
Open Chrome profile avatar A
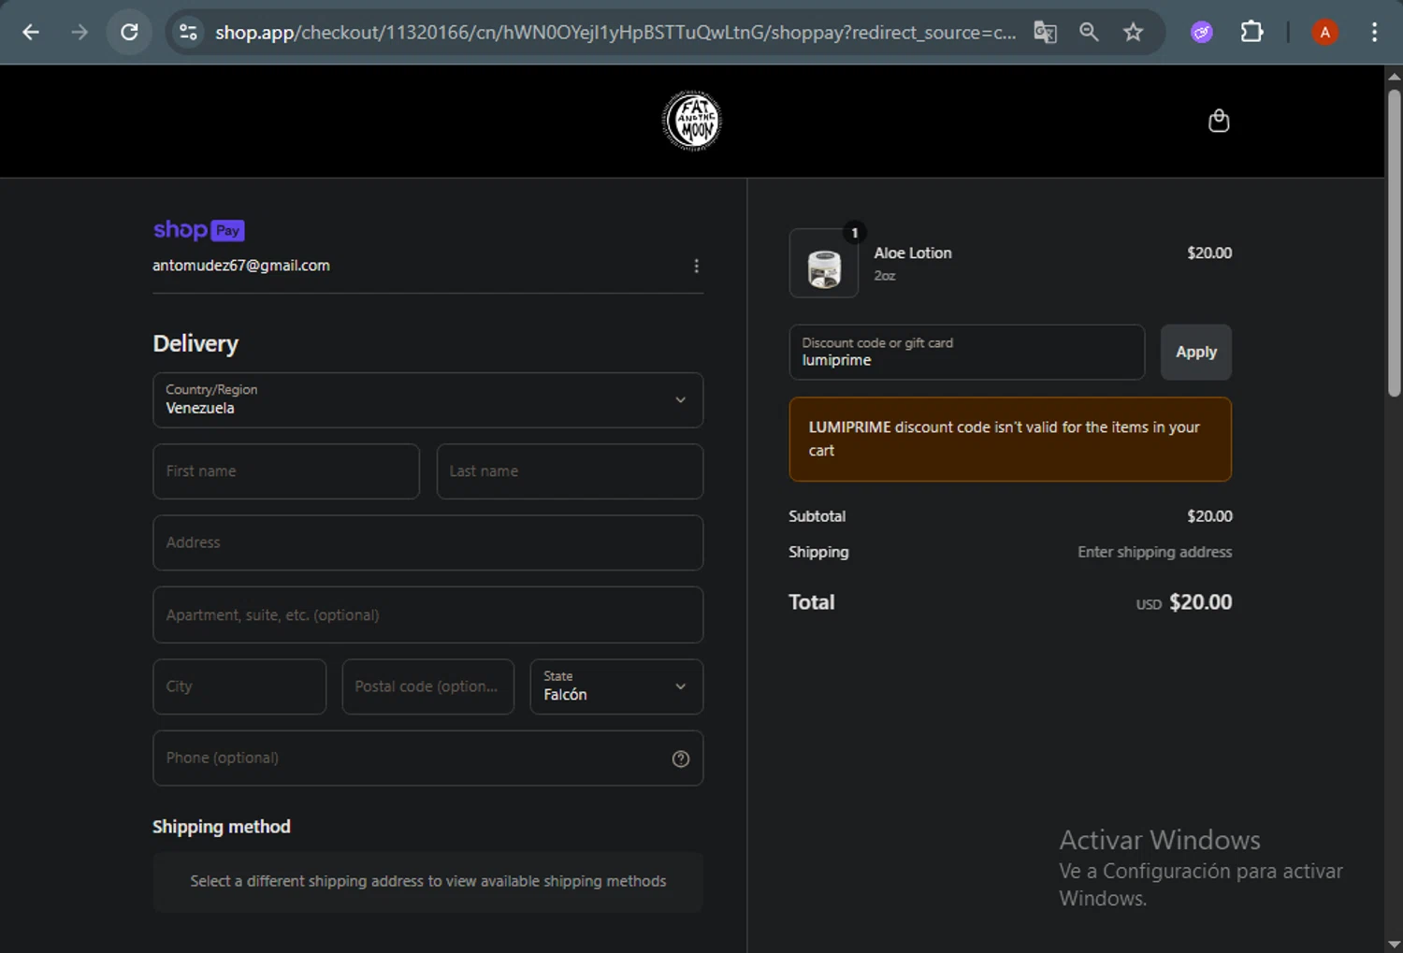coord(1324,33)
